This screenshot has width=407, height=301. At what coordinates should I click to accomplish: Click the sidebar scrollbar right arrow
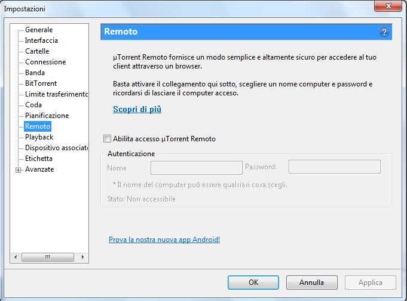(83, 257)
